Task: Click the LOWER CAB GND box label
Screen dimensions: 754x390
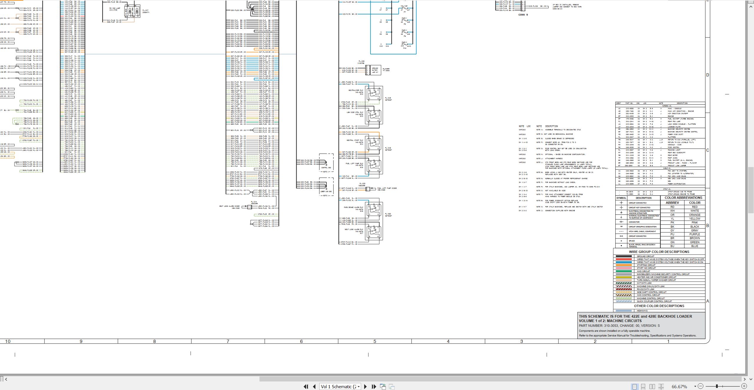Action: click(325, 191)
